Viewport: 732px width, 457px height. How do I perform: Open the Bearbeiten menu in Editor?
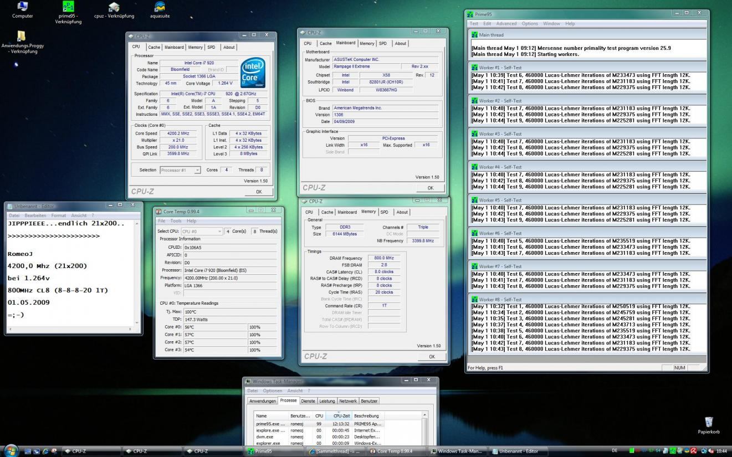click(35, 215)
